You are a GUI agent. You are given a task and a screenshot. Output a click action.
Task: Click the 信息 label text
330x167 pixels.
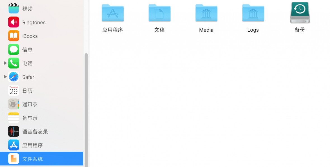click(27, 50)
